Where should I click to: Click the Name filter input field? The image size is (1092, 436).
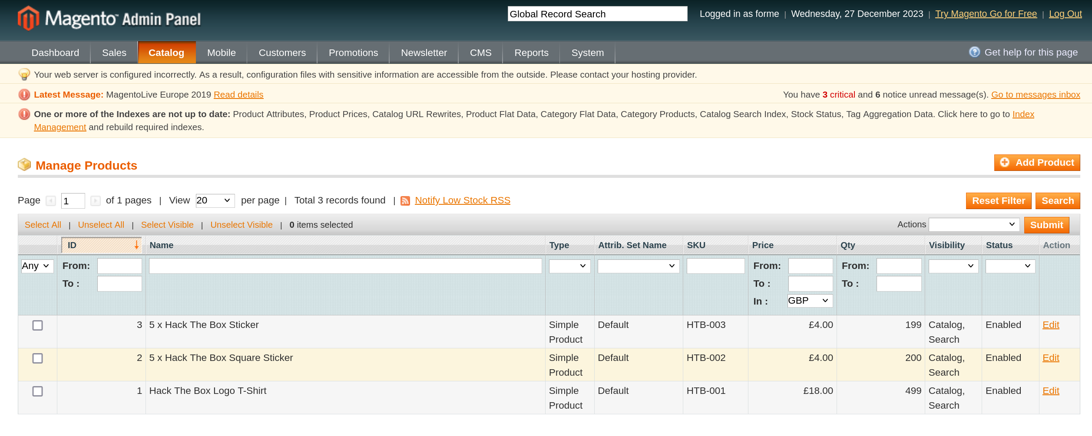345,266
